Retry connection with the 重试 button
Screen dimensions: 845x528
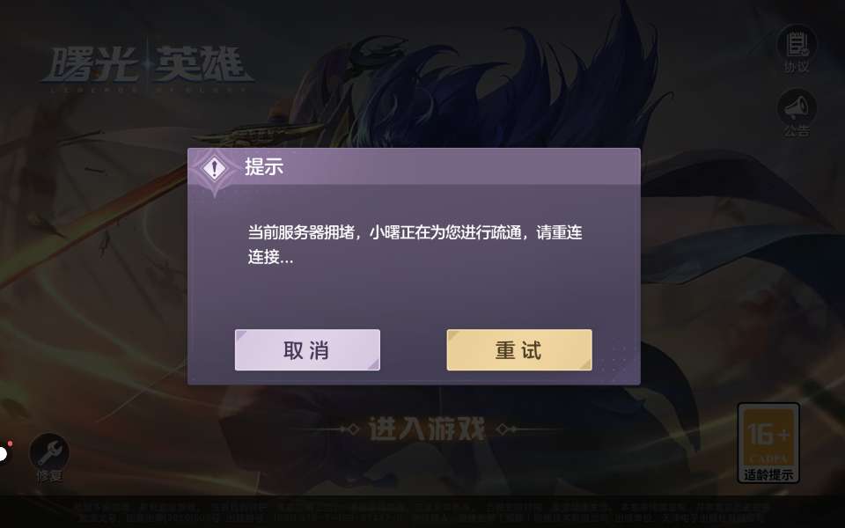pyautogui.click(x=519, y=349)
